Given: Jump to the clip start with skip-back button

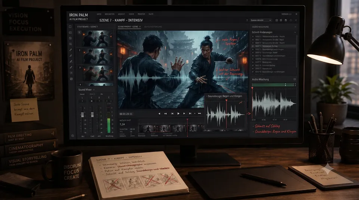Looking at the screenshot, I should 172,113.
